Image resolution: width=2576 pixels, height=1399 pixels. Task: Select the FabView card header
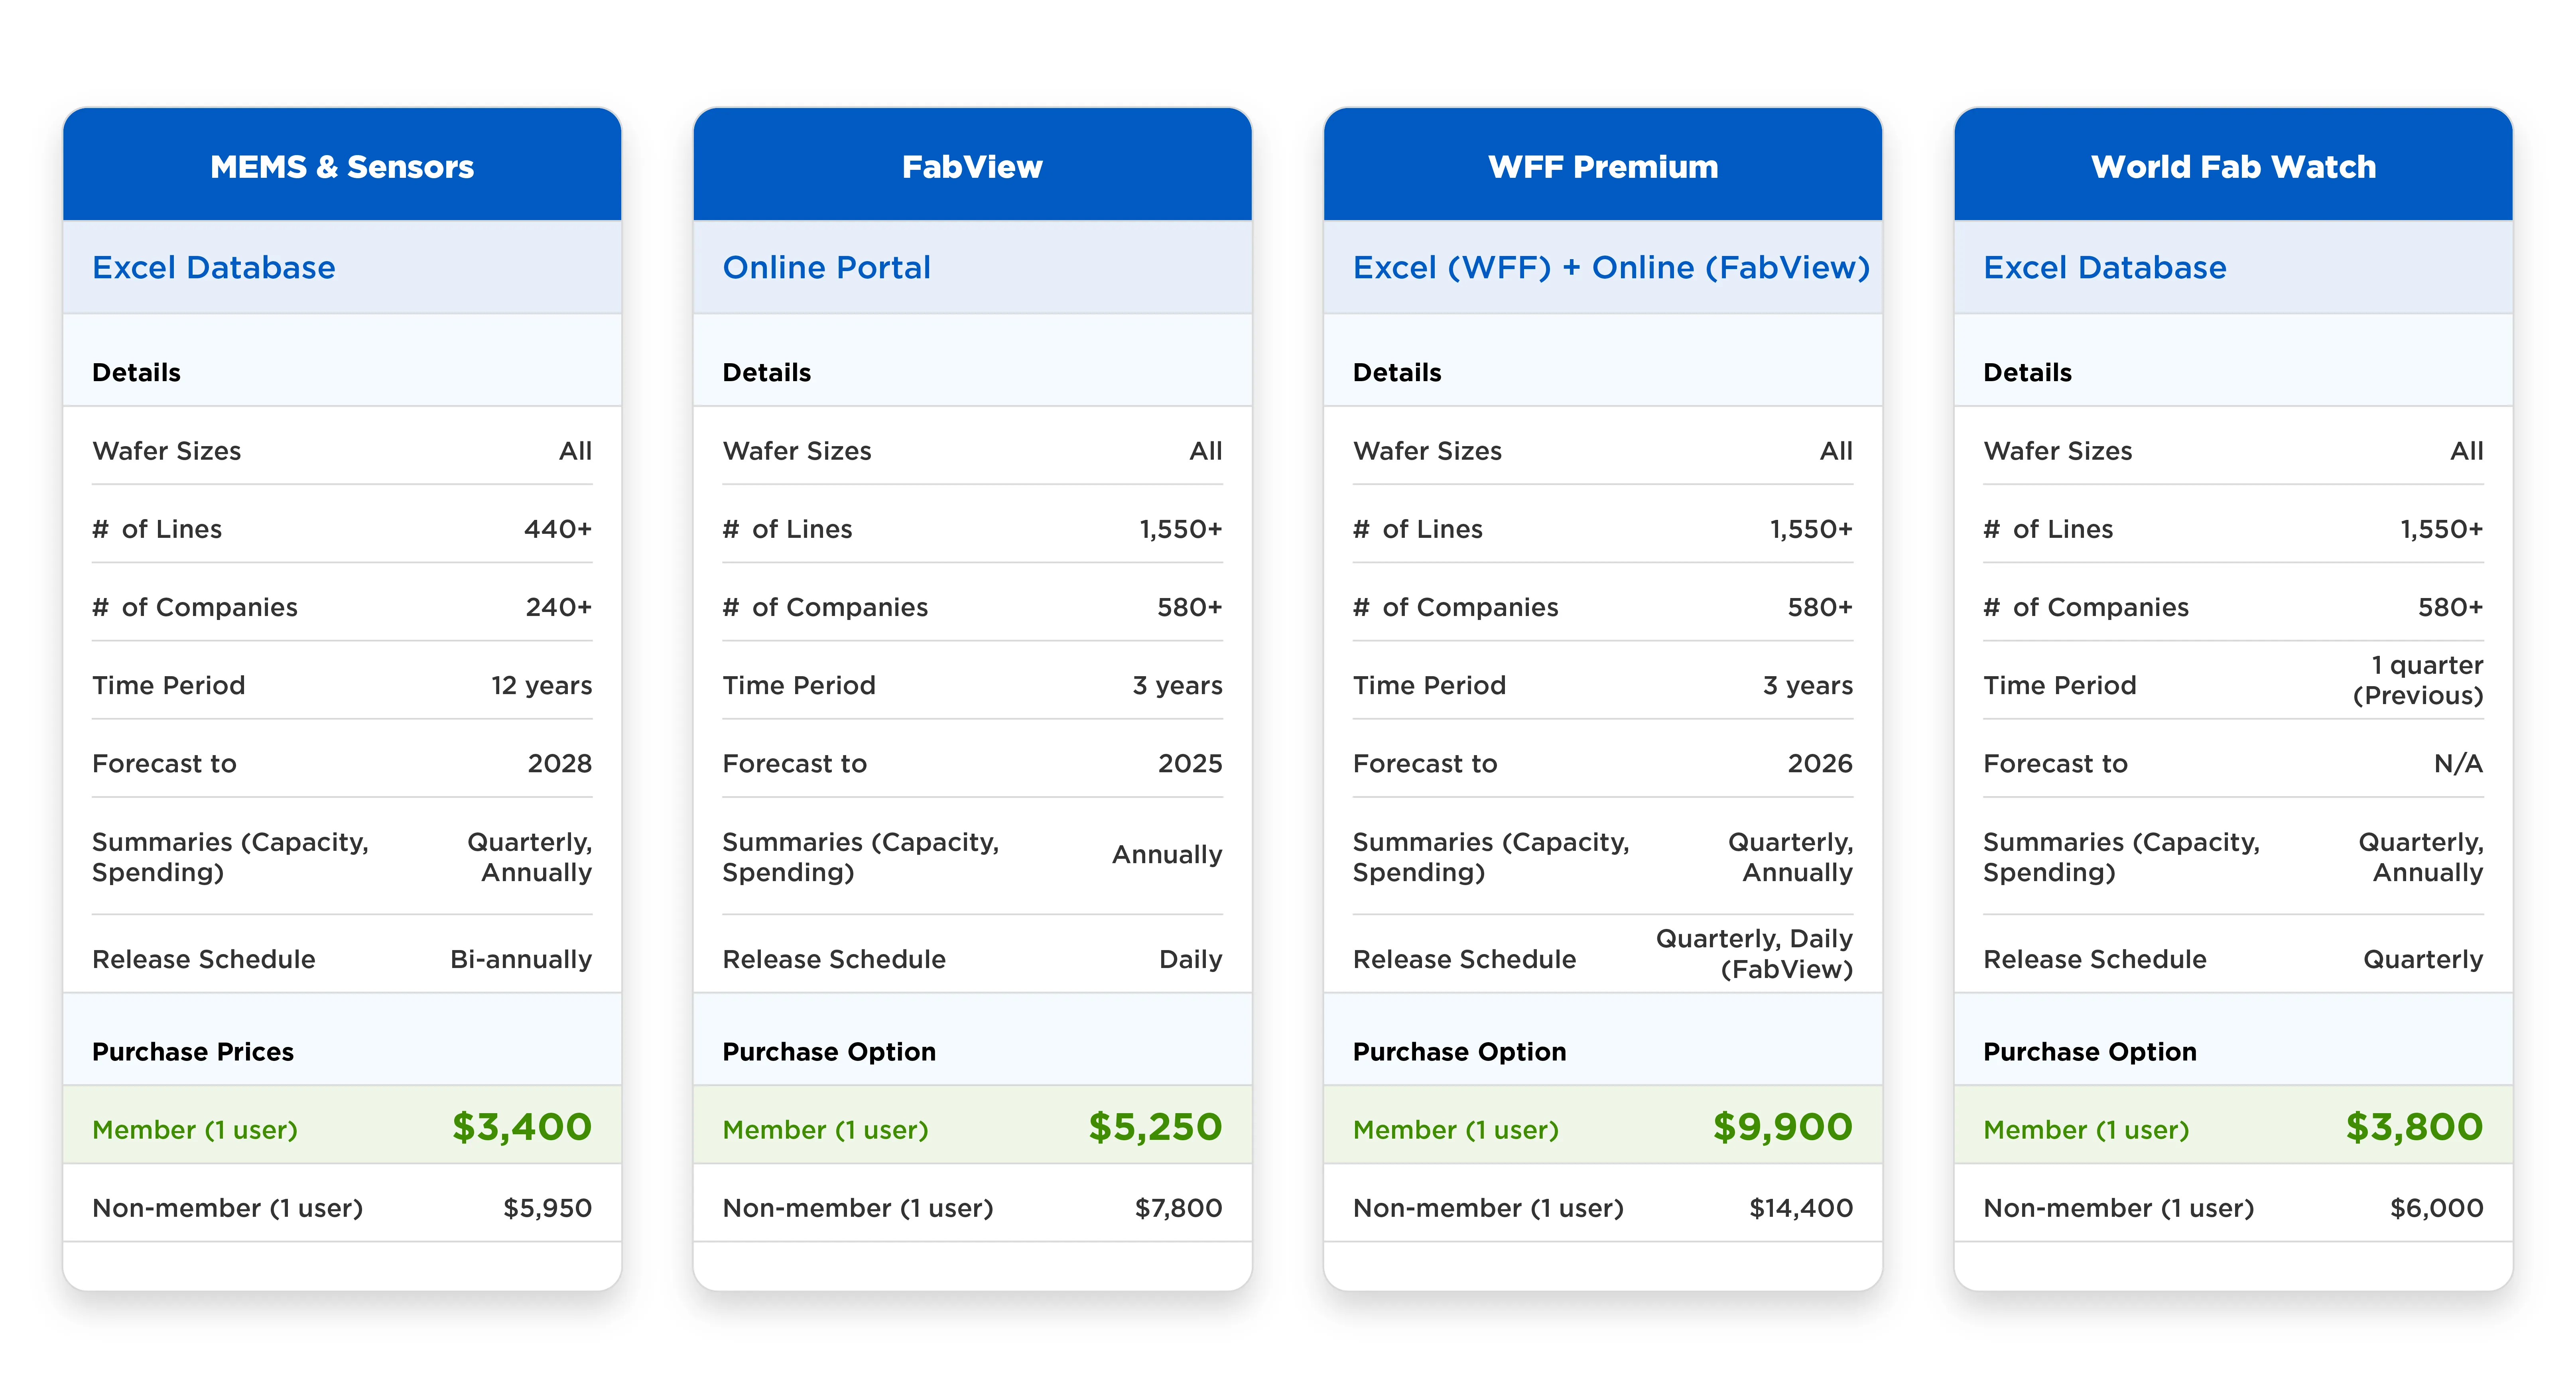[972, 165]
